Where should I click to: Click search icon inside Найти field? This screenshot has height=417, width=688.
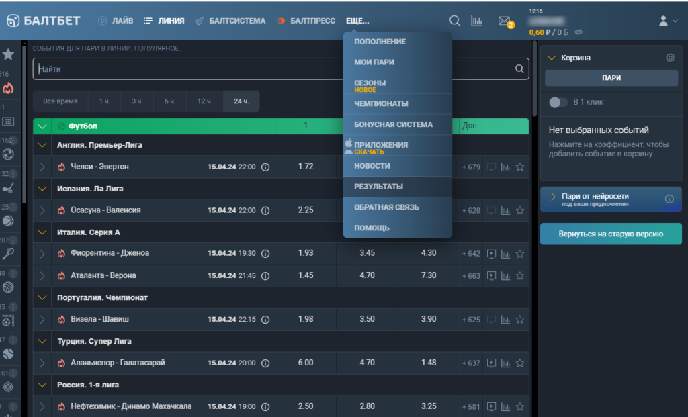click(x=519, y=69)
